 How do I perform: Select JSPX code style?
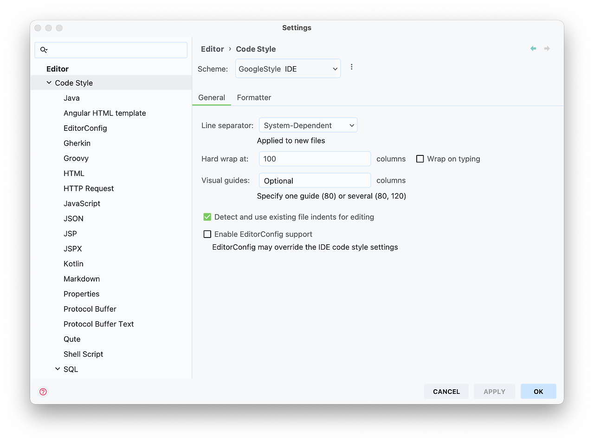click(x=73, y=249)
